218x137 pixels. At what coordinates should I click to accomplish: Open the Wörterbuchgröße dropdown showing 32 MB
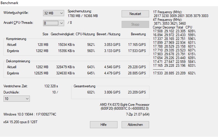[53, 13]
